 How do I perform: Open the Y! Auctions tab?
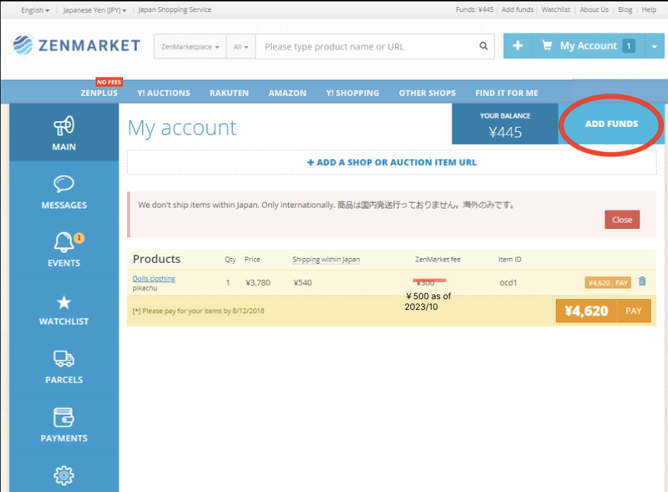click(163, 93)
